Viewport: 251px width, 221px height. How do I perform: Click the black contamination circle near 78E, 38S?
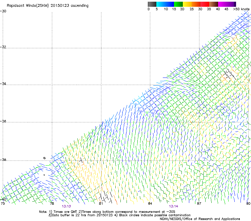tap(44, 158)
